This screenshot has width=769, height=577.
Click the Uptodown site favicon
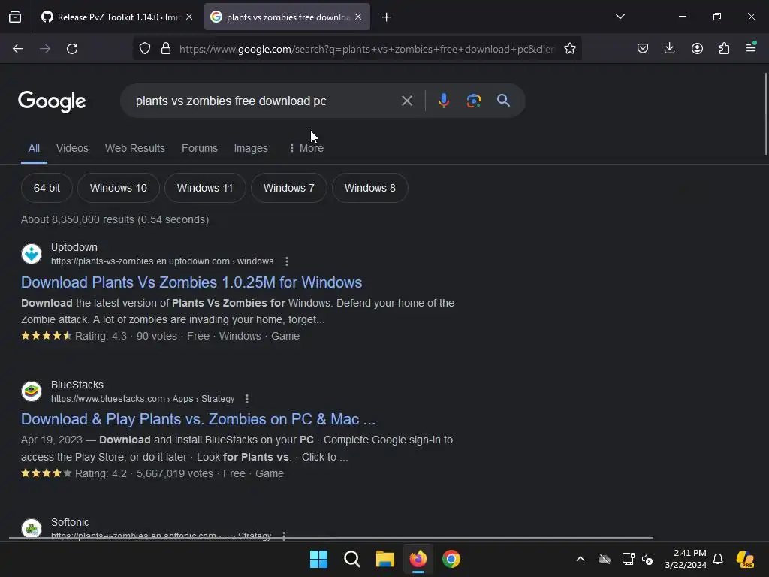coord(32,254)
